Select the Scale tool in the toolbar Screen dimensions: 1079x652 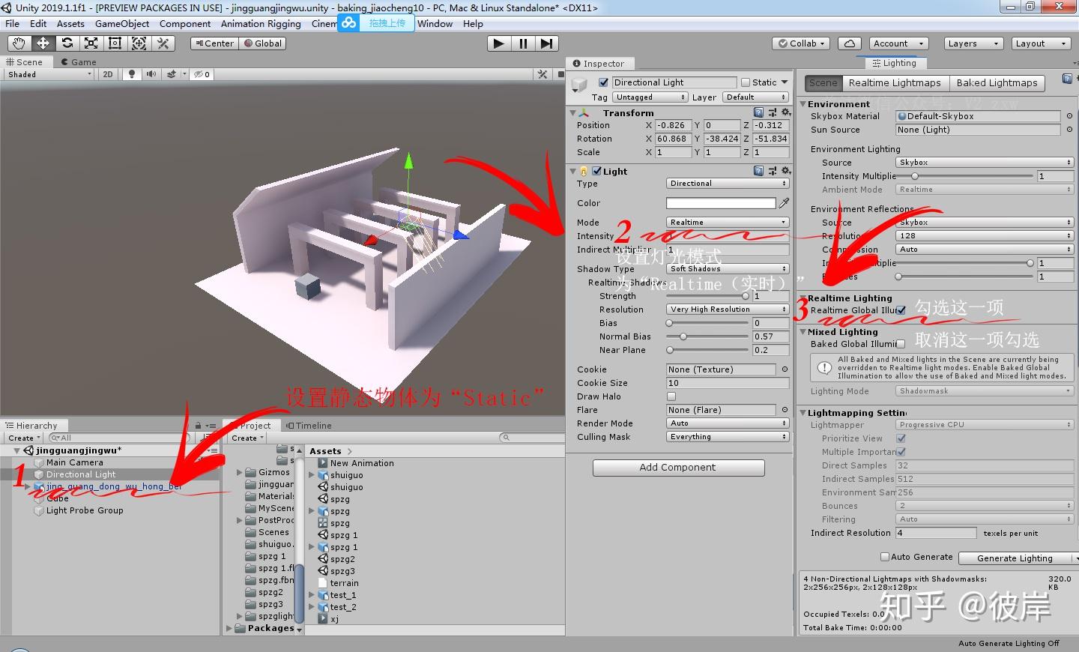click(x=91, y=43)
